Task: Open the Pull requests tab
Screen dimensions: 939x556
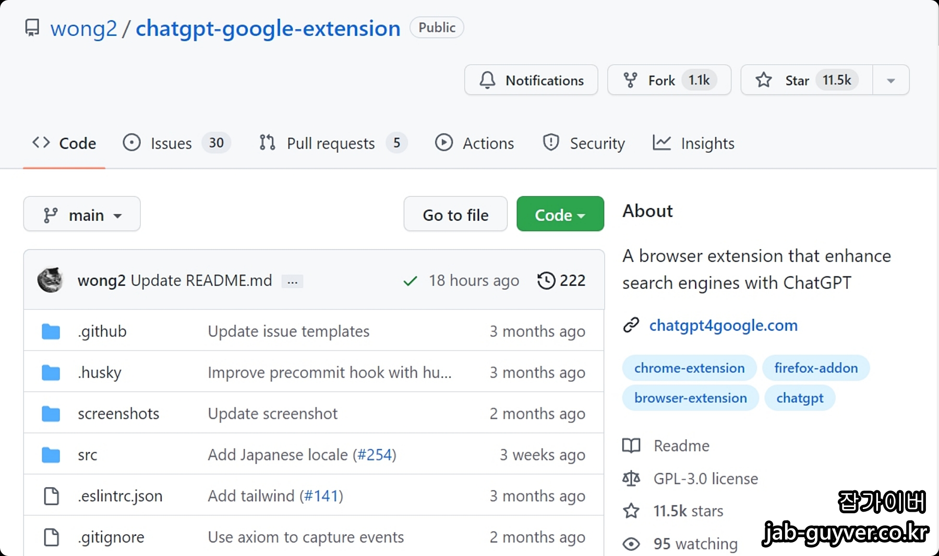Action: [x=333, y=143]
